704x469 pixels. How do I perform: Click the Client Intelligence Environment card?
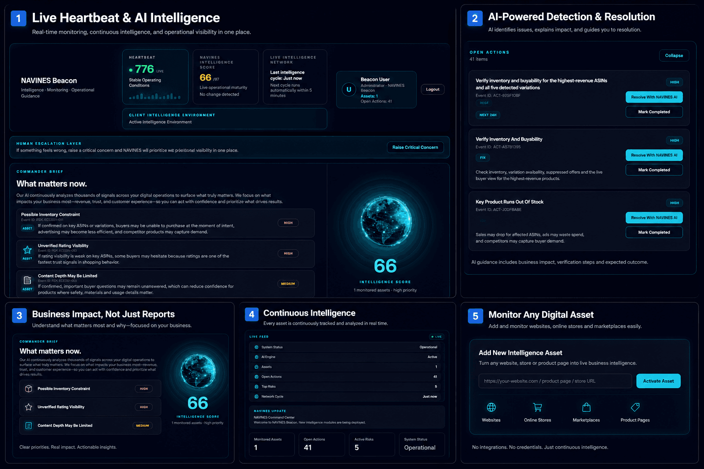[225, 119]
